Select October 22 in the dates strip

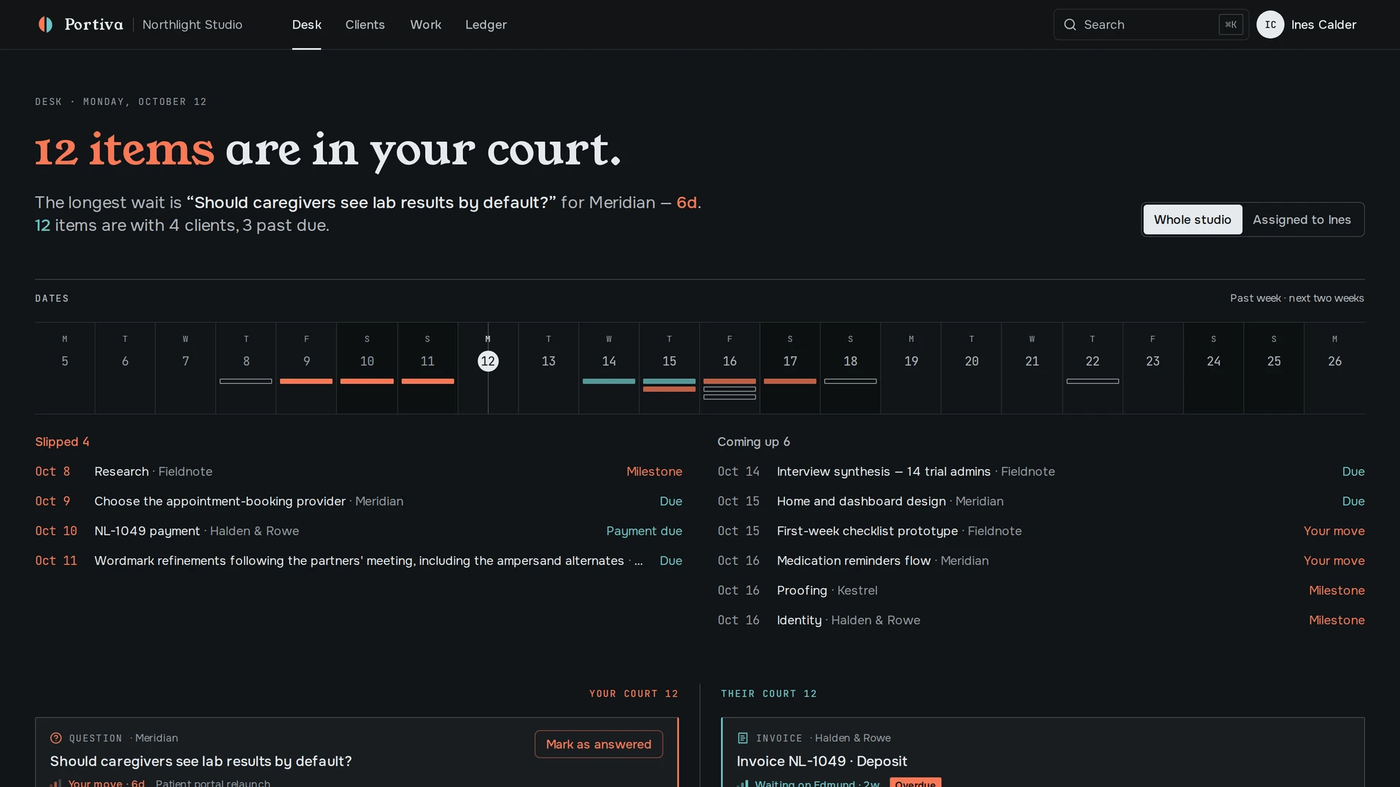click(x=1092, y=368)
